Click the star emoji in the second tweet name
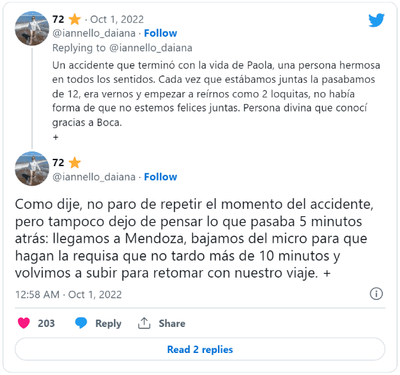 click(x=74, y=163)
